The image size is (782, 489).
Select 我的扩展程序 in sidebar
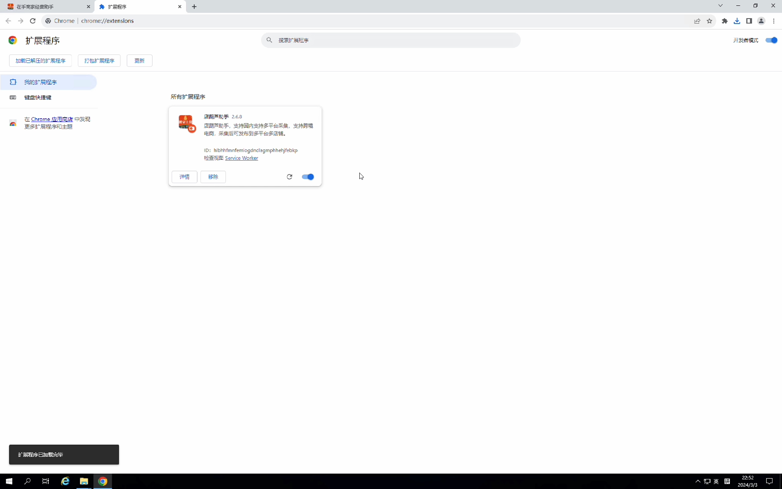pos(48,82)
